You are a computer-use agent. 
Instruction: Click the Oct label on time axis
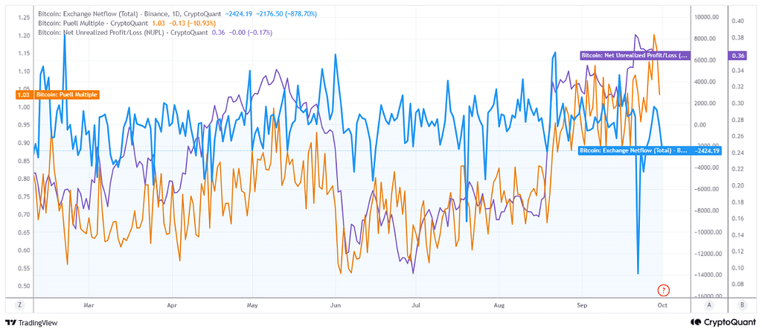point(662,306)
